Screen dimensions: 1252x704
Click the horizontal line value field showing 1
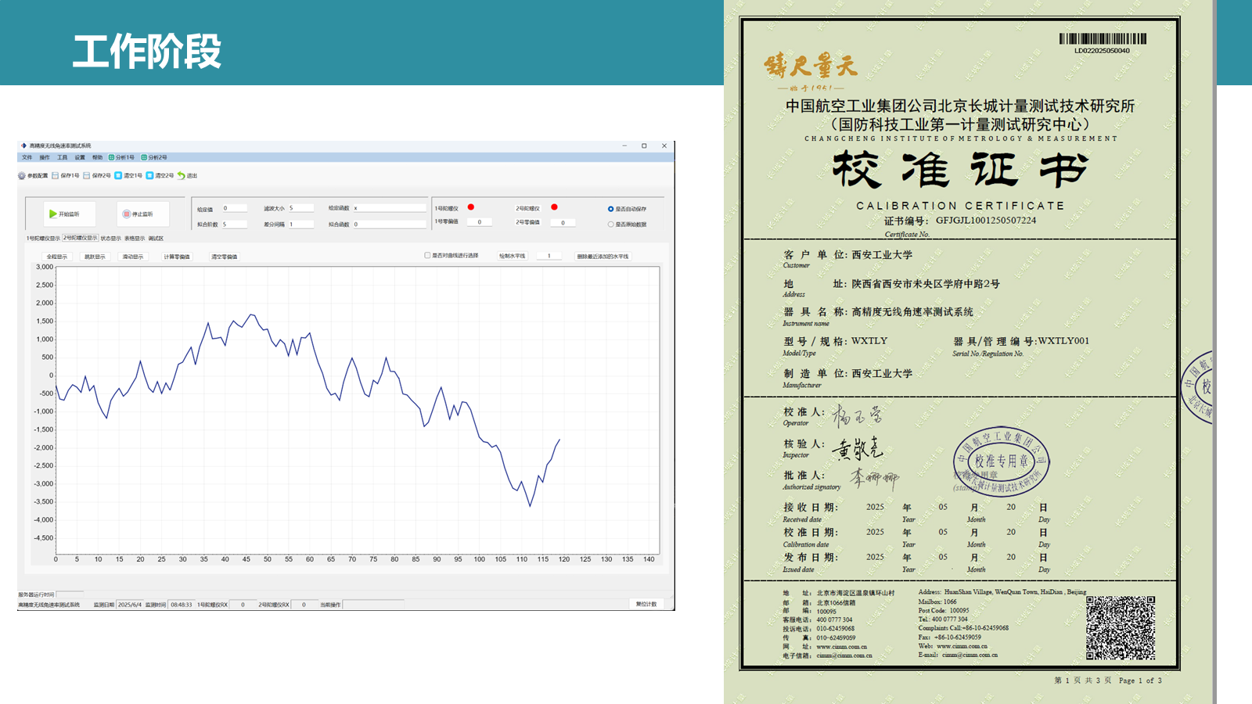tap(549, 256)
